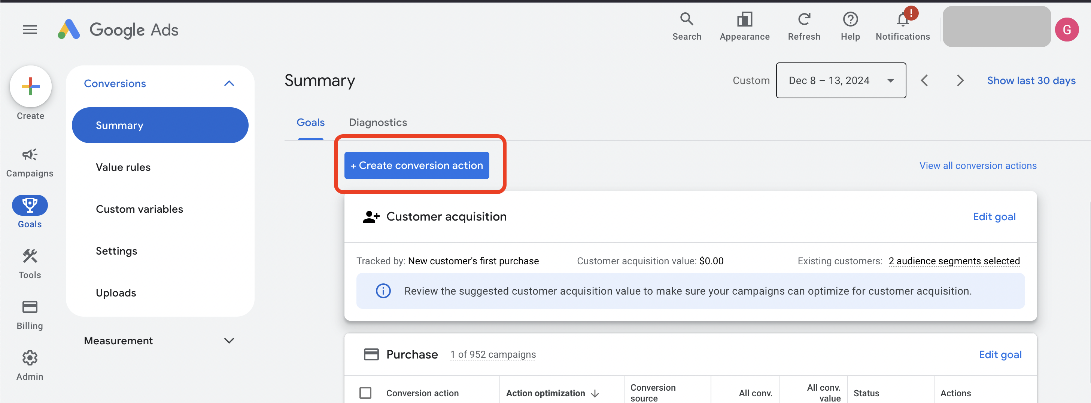1091x403 pixels.
Task: Open the Search tool
Action: pyautogui.click(x=687, y=26)
